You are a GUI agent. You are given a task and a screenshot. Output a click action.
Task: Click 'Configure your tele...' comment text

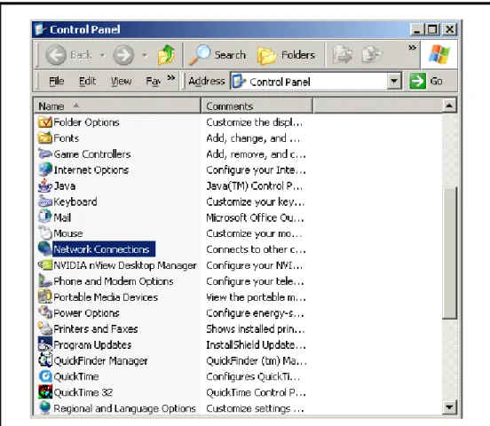click(255, 281)
